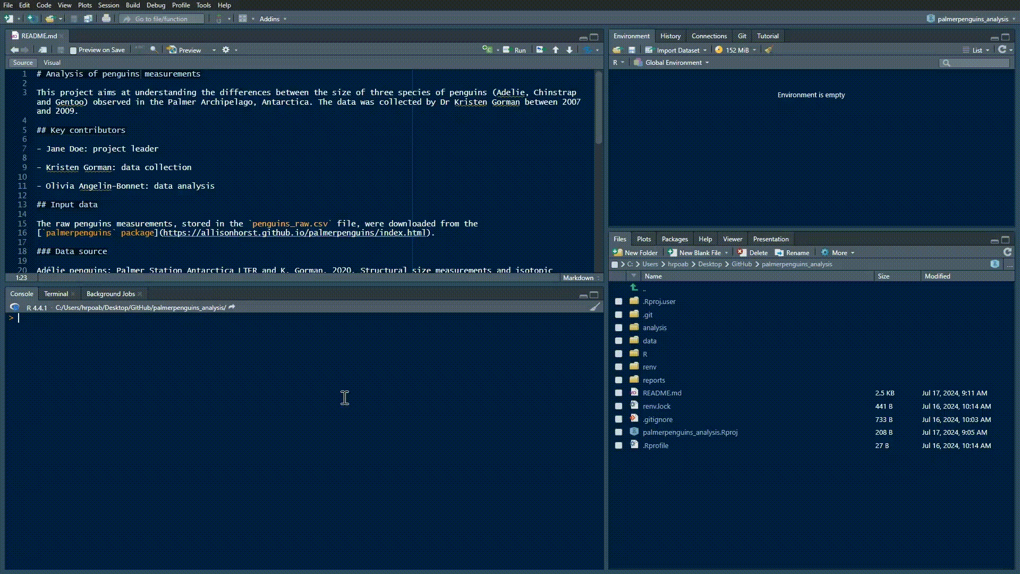Screen dimensions: 1020x574
Task: Click the find/replace magnifier icon
Action: coord(154,49)
